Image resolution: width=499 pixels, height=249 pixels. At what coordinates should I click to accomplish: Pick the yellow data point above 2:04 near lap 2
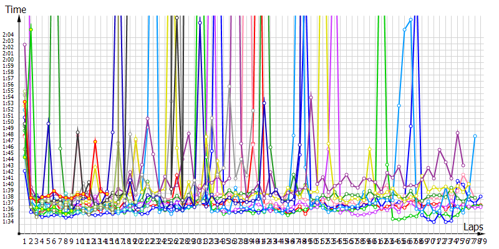31,30
